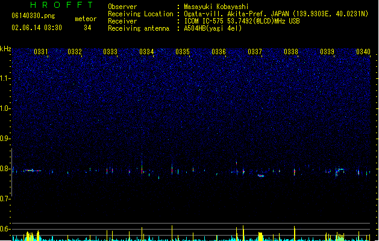
Task: Click the date stamp 02.06.14 03:30
Action: [37, 28]
